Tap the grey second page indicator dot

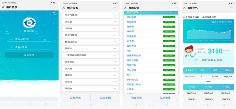210,82
